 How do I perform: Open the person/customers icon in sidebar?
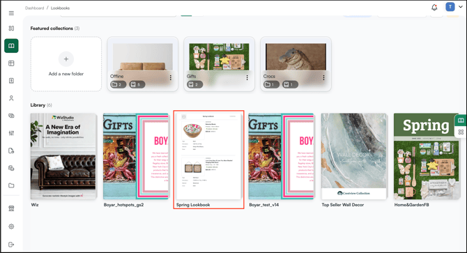point(11,98)
